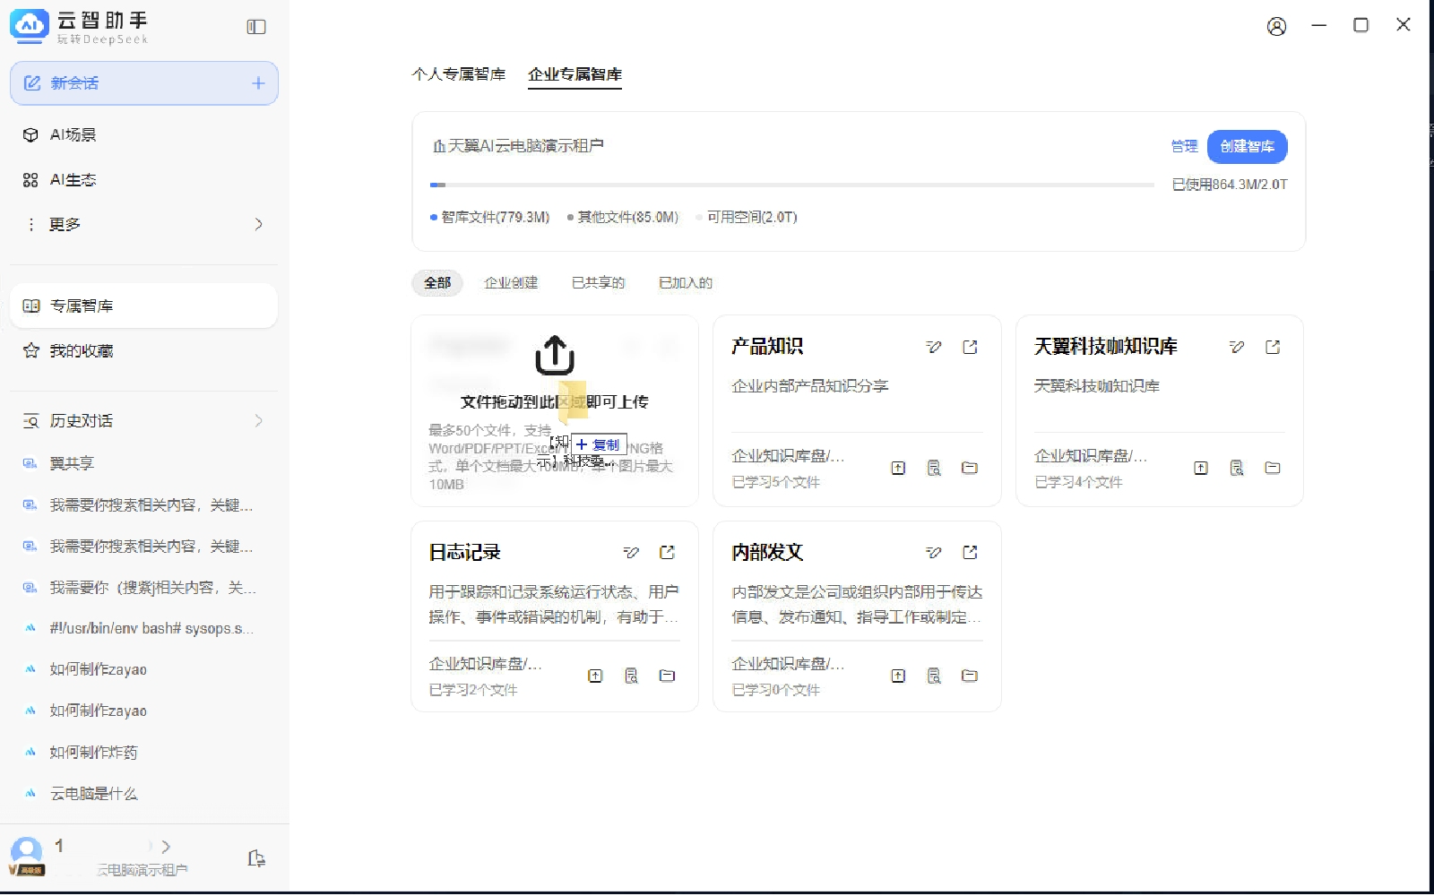Select the 已共享的 filter tab
The height and width of the screenshot is (896, 1434).
click(x=598, y=283)
